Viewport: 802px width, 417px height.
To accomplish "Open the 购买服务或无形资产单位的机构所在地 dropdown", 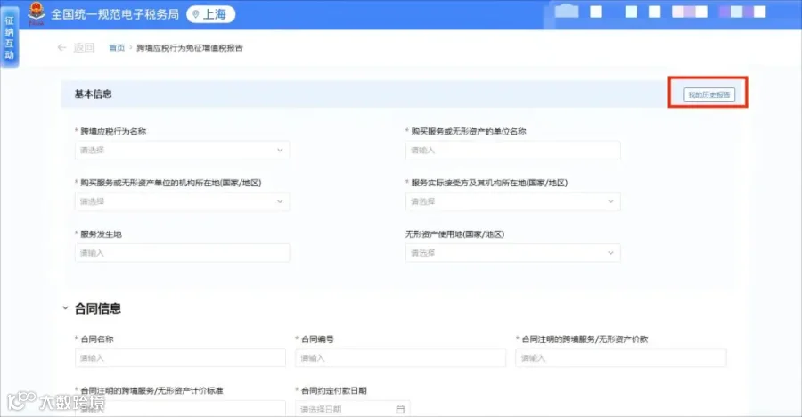I will [x=182, y=201].
